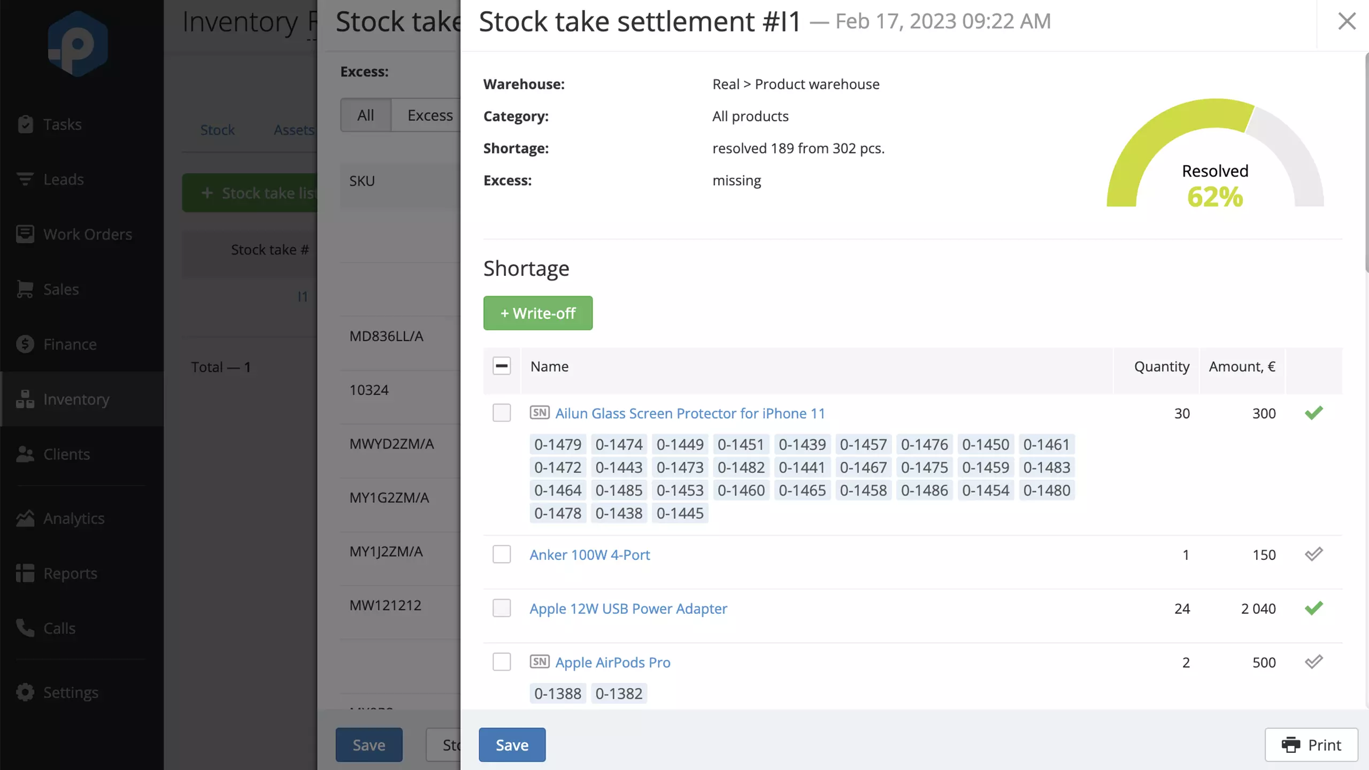Click serial number tag 0-1388
Image resolution: width=1369 pixels, height=770 pixels.
point(558,693)
